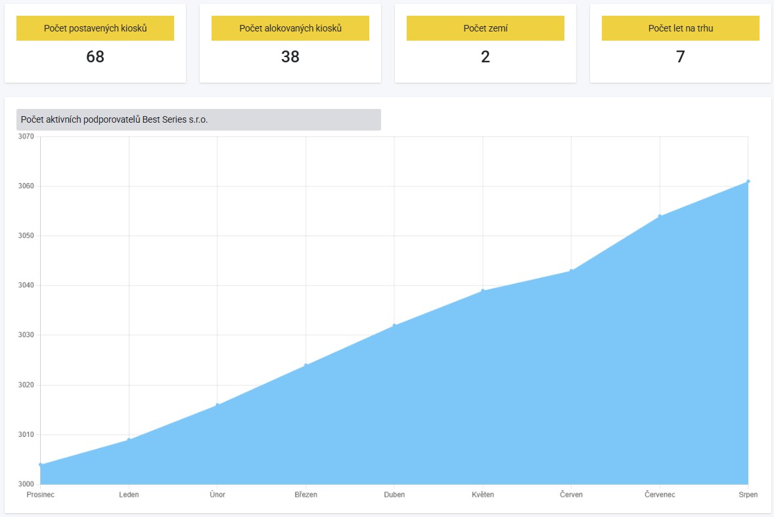The image size is (774, 517).
Task: Click the yellow 'Počet postavených kiosků' header
Action: pyautogui.click(x=95, y=28)
